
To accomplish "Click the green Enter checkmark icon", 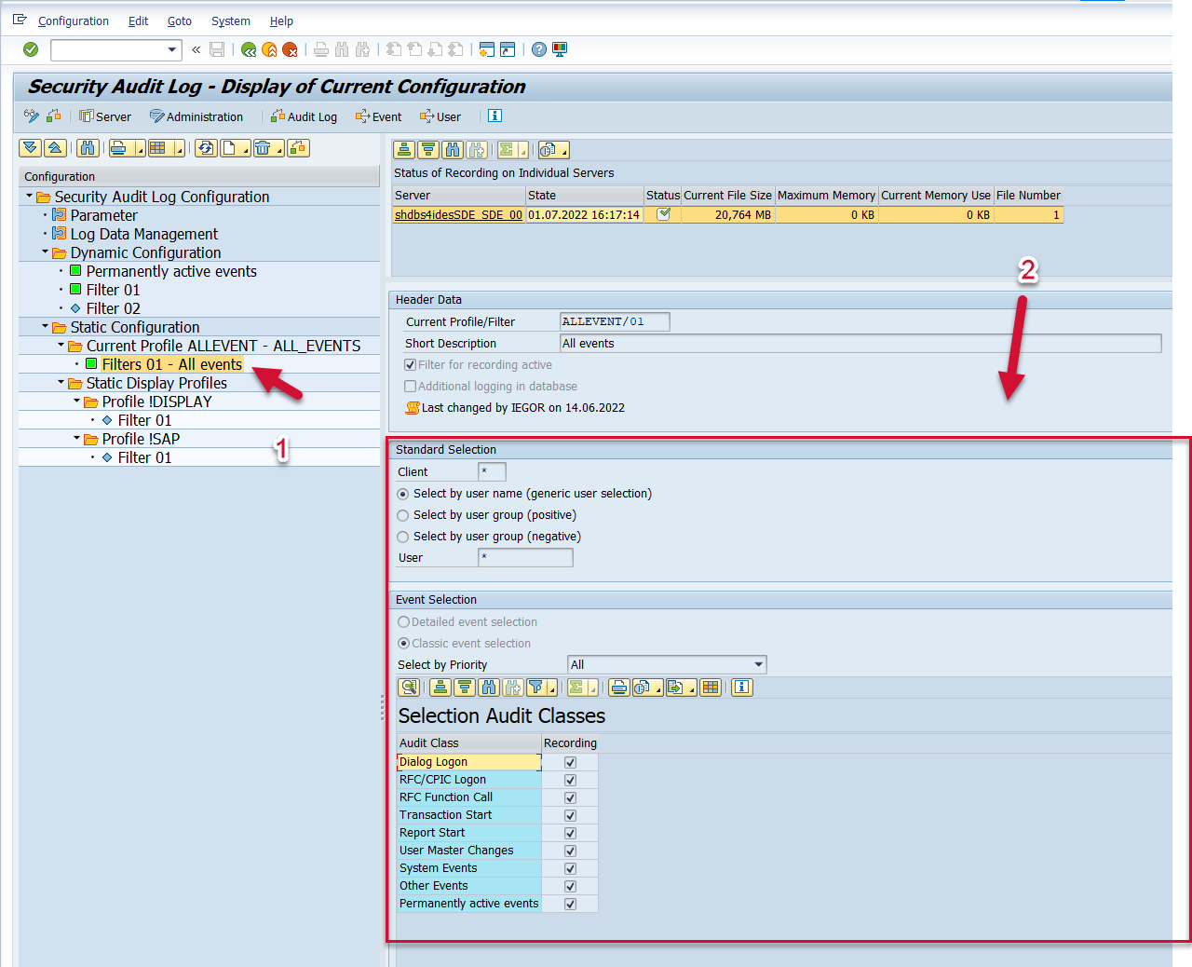I will [31, 49].
